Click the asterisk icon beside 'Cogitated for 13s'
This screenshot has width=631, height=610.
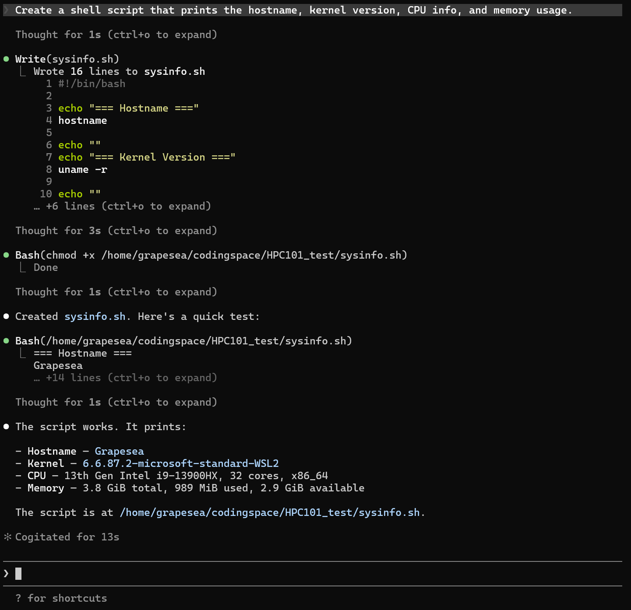[7, 537]
